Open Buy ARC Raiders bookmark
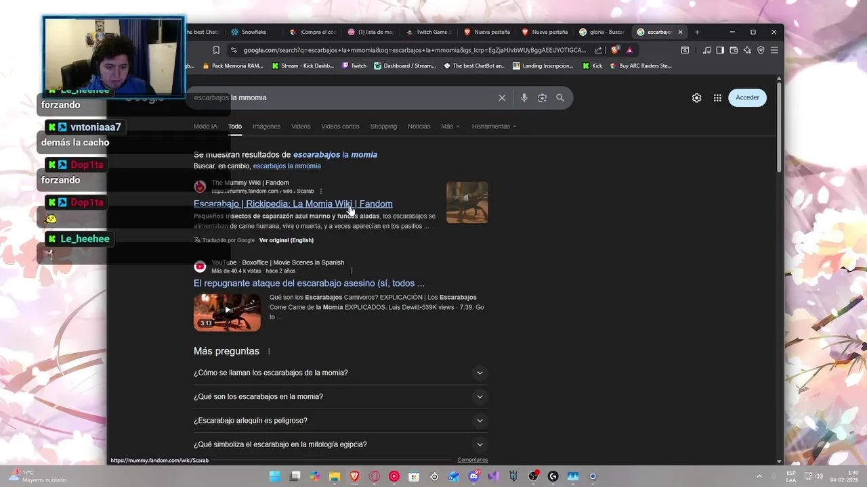Screen dimensions: 867x487 pyautogui.click(x=640, y=66)
